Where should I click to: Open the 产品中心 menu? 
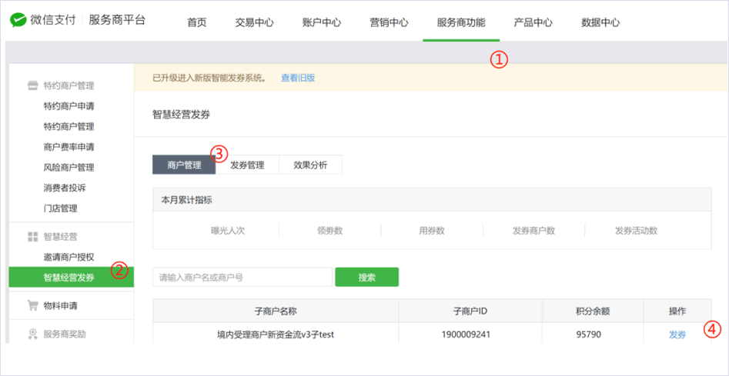tap(533, 22)
